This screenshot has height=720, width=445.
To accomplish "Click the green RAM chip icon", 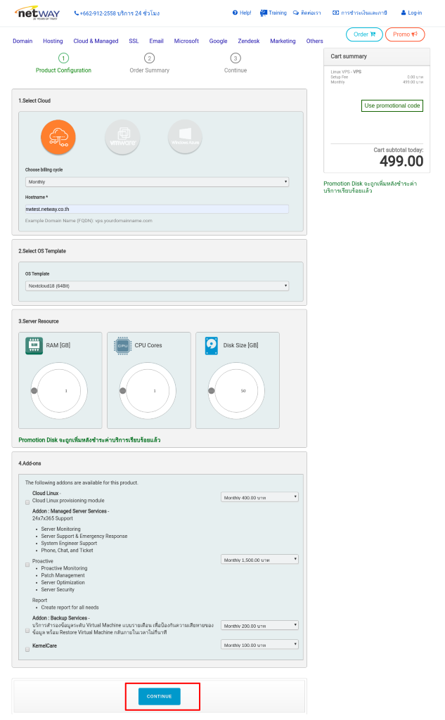I will point(34,345).
